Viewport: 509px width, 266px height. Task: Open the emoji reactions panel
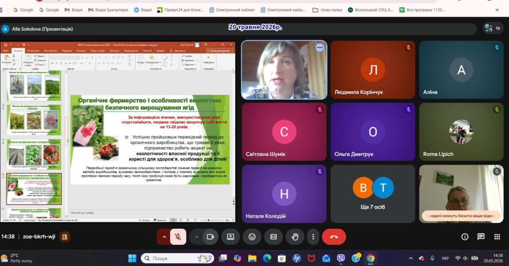pyautogui.click(x=252, y=237)
